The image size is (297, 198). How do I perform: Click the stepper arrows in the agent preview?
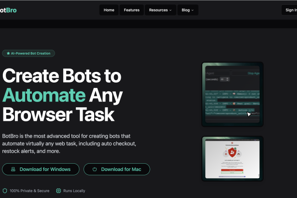click(x=227, y=79)
